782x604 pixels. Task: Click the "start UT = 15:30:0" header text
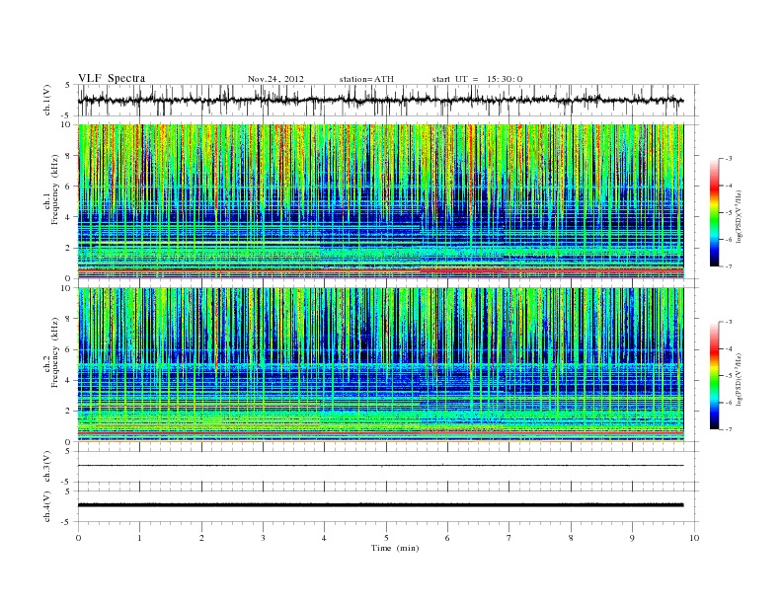point(477,79)
